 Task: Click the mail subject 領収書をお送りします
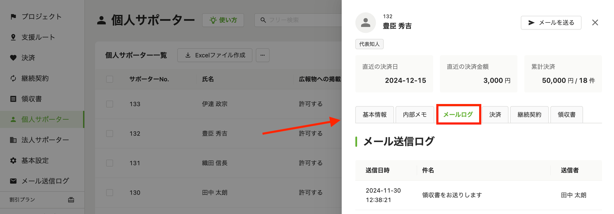pyautogui.click(x=452, y=195)
